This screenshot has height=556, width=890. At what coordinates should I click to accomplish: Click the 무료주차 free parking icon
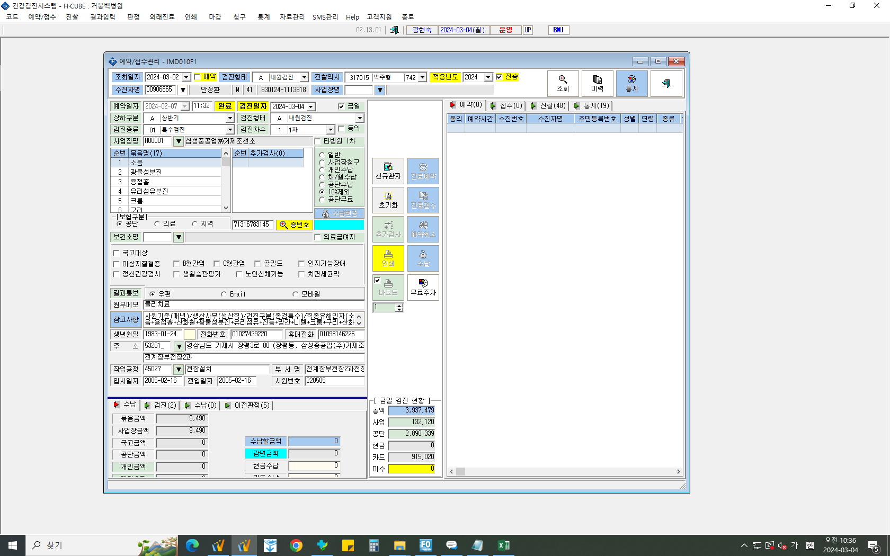[423, 288]
